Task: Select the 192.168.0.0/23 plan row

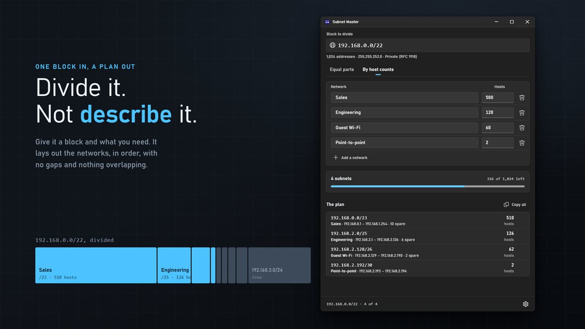Action: click(x=428, y=221)
